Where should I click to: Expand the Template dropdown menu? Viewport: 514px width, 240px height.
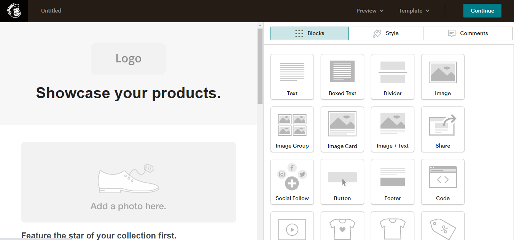pyautogui.click(x=414, y=11)
